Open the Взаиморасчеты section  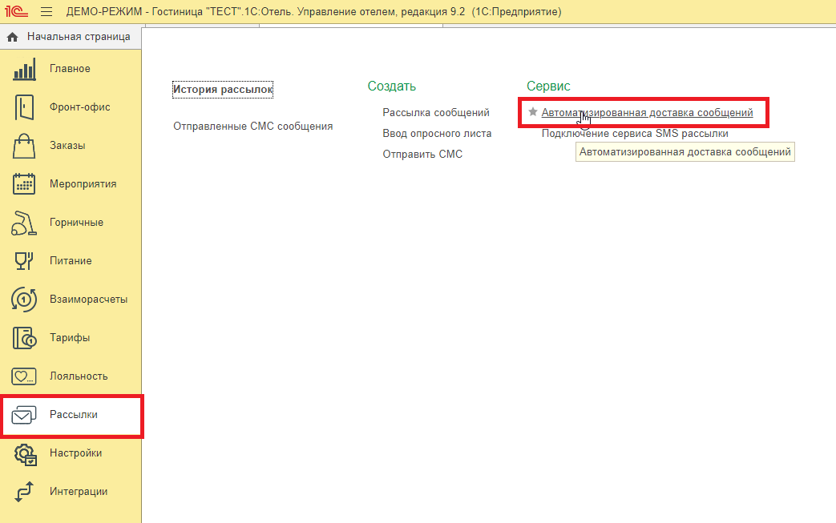[88, 300]
